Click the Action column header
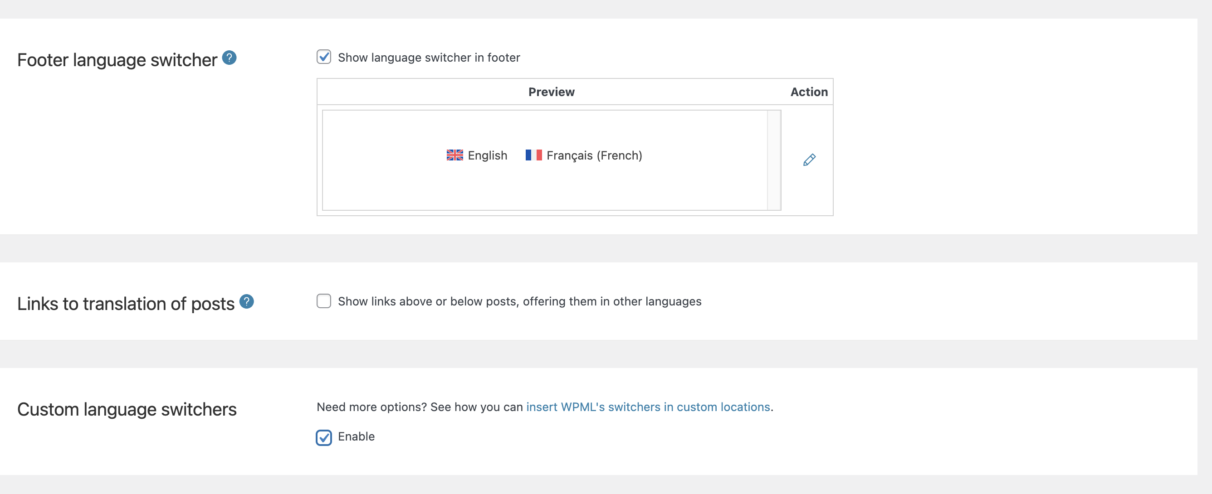This screenshot has height=494, width=1212. coord(809,92)
